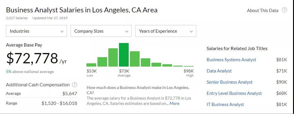Viewport: 294px width, 114px height.
Task: Click the About This Data text
Action: (262, 11)
